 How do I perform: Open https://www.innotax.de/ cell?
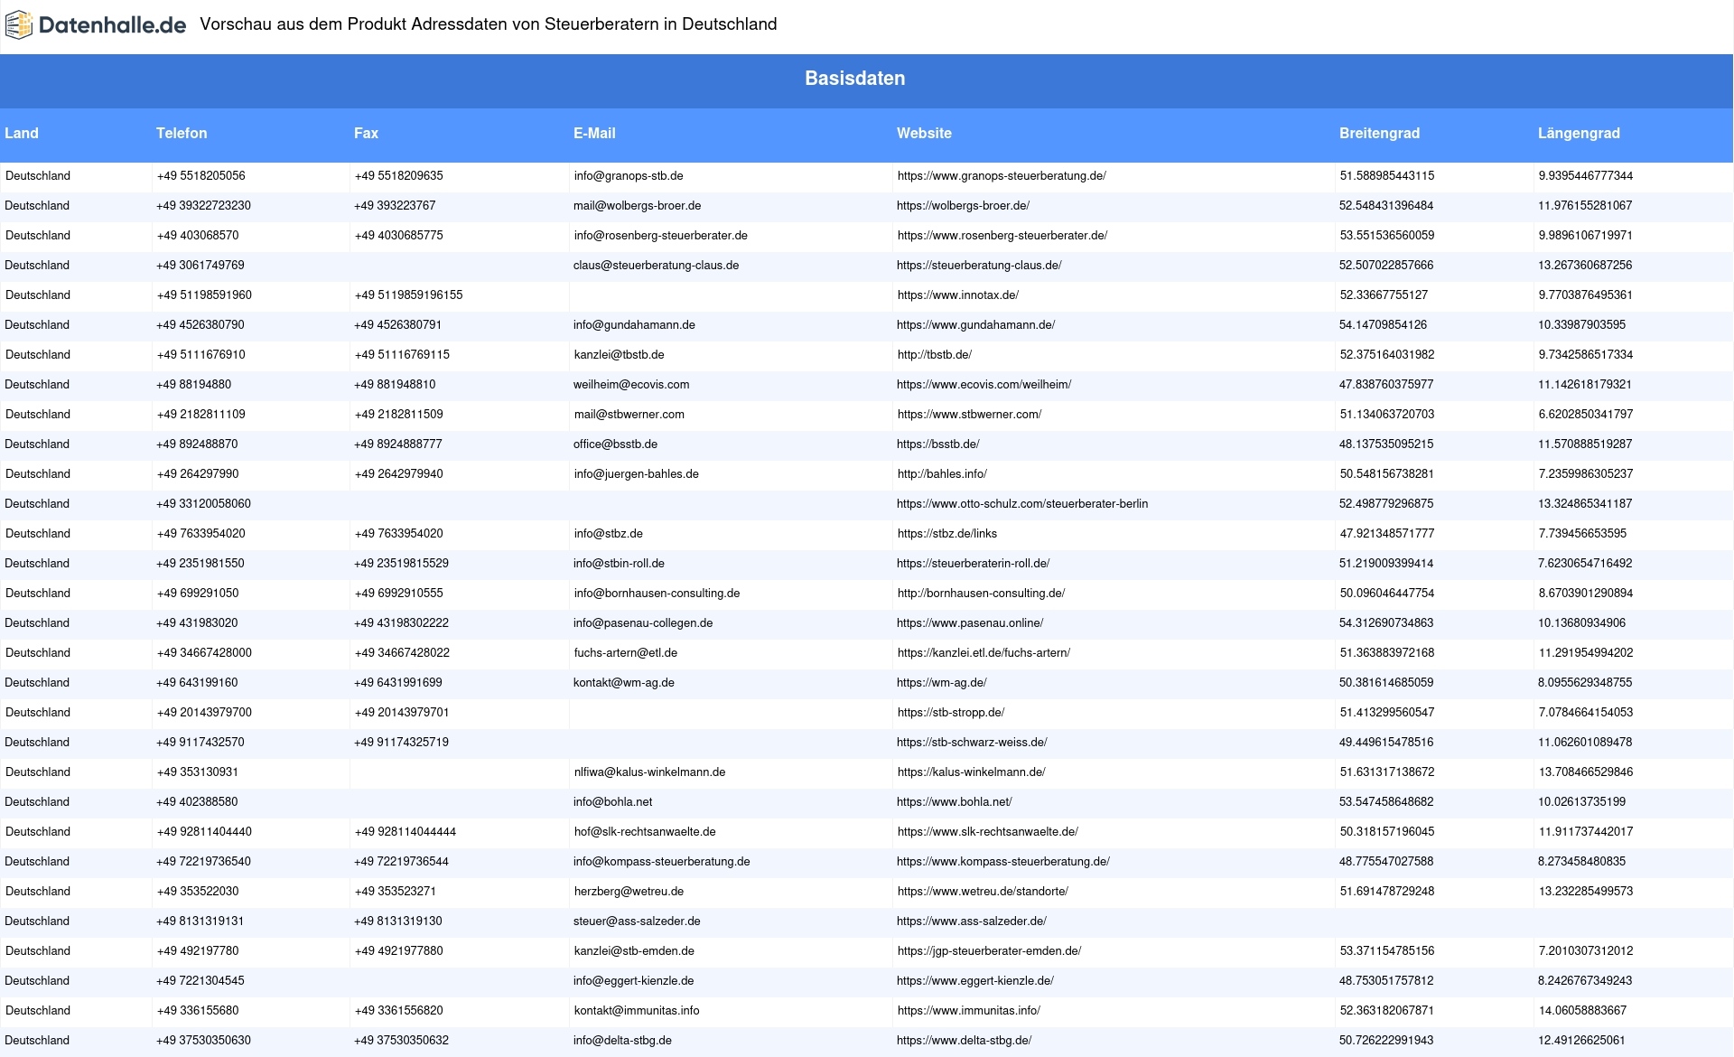pos(958,295)
